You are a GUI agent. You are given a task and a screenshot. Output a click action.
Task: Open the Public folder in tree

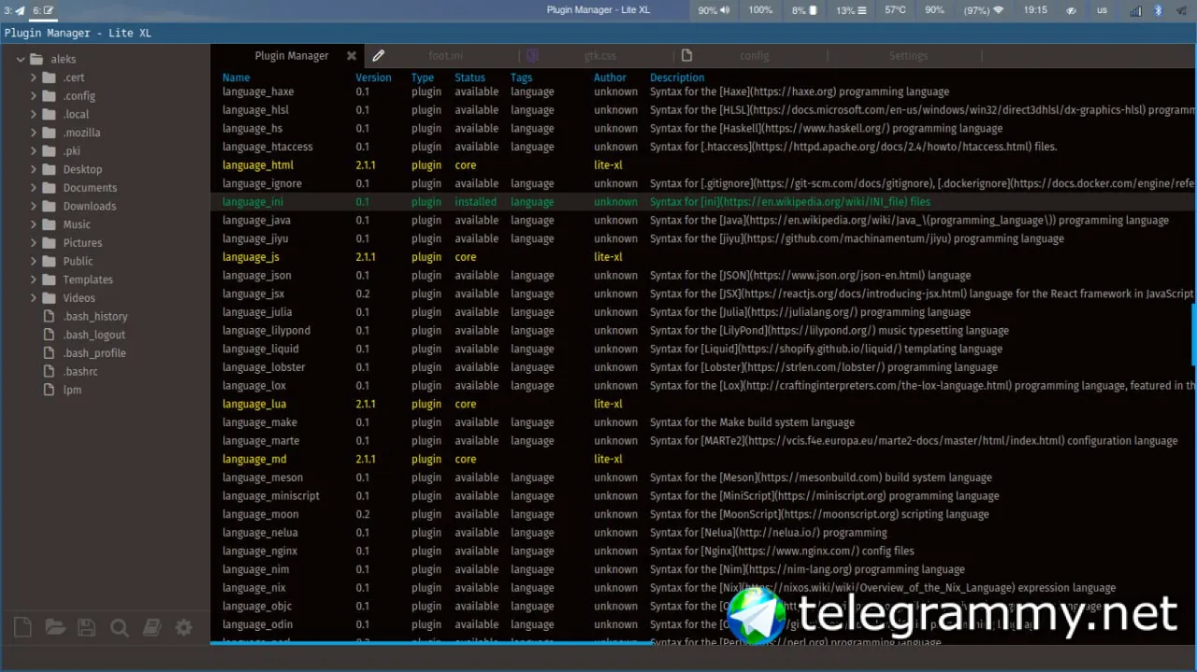coord(78,262)
